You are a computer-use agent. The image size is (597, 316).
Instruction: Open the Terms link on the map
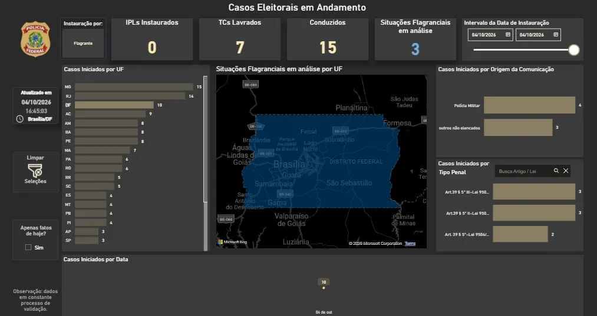[x=410, y=244]
